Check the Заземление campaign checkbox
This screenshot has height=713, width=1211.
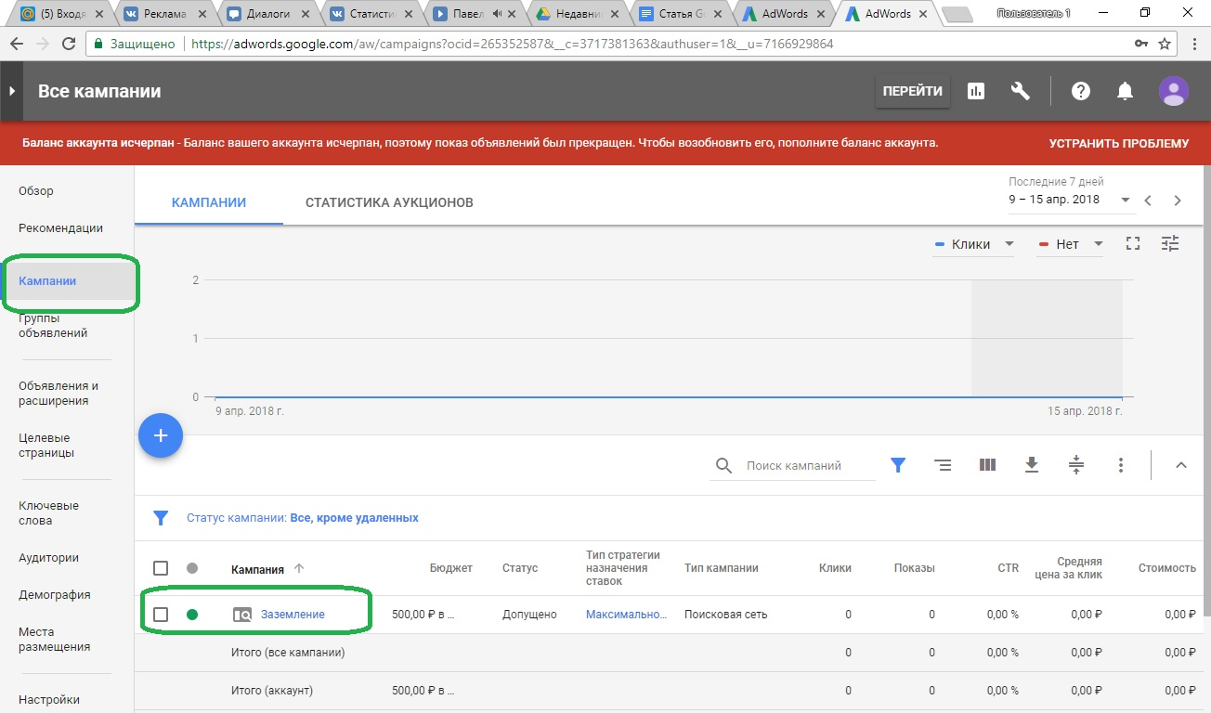click(x=161, y=615)
